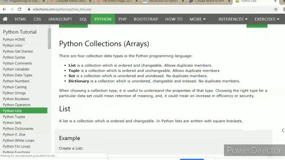The height and width of the screenshot is (160, 285).
Task: Close the Complete Python Developer tab
Action: click(x=90, y=1)
